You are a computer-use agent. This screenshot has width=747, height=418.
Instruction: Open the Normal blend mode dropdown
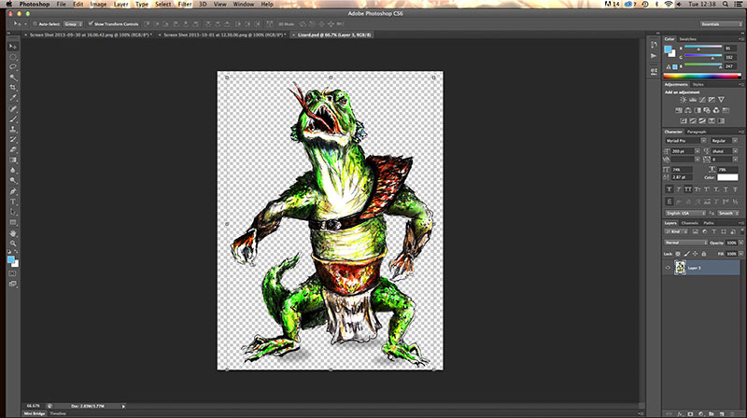click(x=684, y=244)
